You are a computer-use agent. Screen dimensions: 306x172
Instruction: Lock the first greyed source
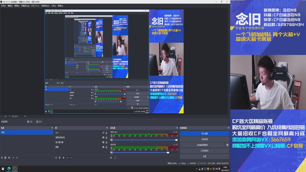[106, 133]
